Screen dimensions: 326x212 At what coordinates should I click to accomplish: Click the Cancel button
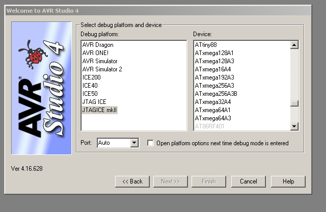pyautogui.click(x=249, y=181)
